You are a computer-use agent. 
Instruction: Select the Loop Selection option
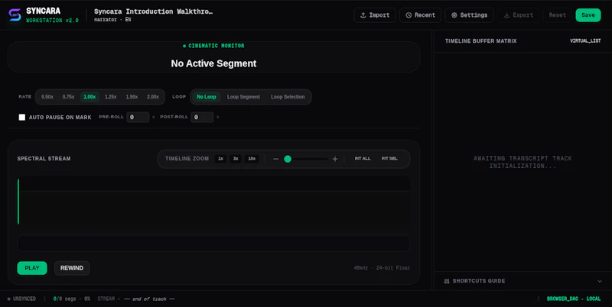click(288, 97)
